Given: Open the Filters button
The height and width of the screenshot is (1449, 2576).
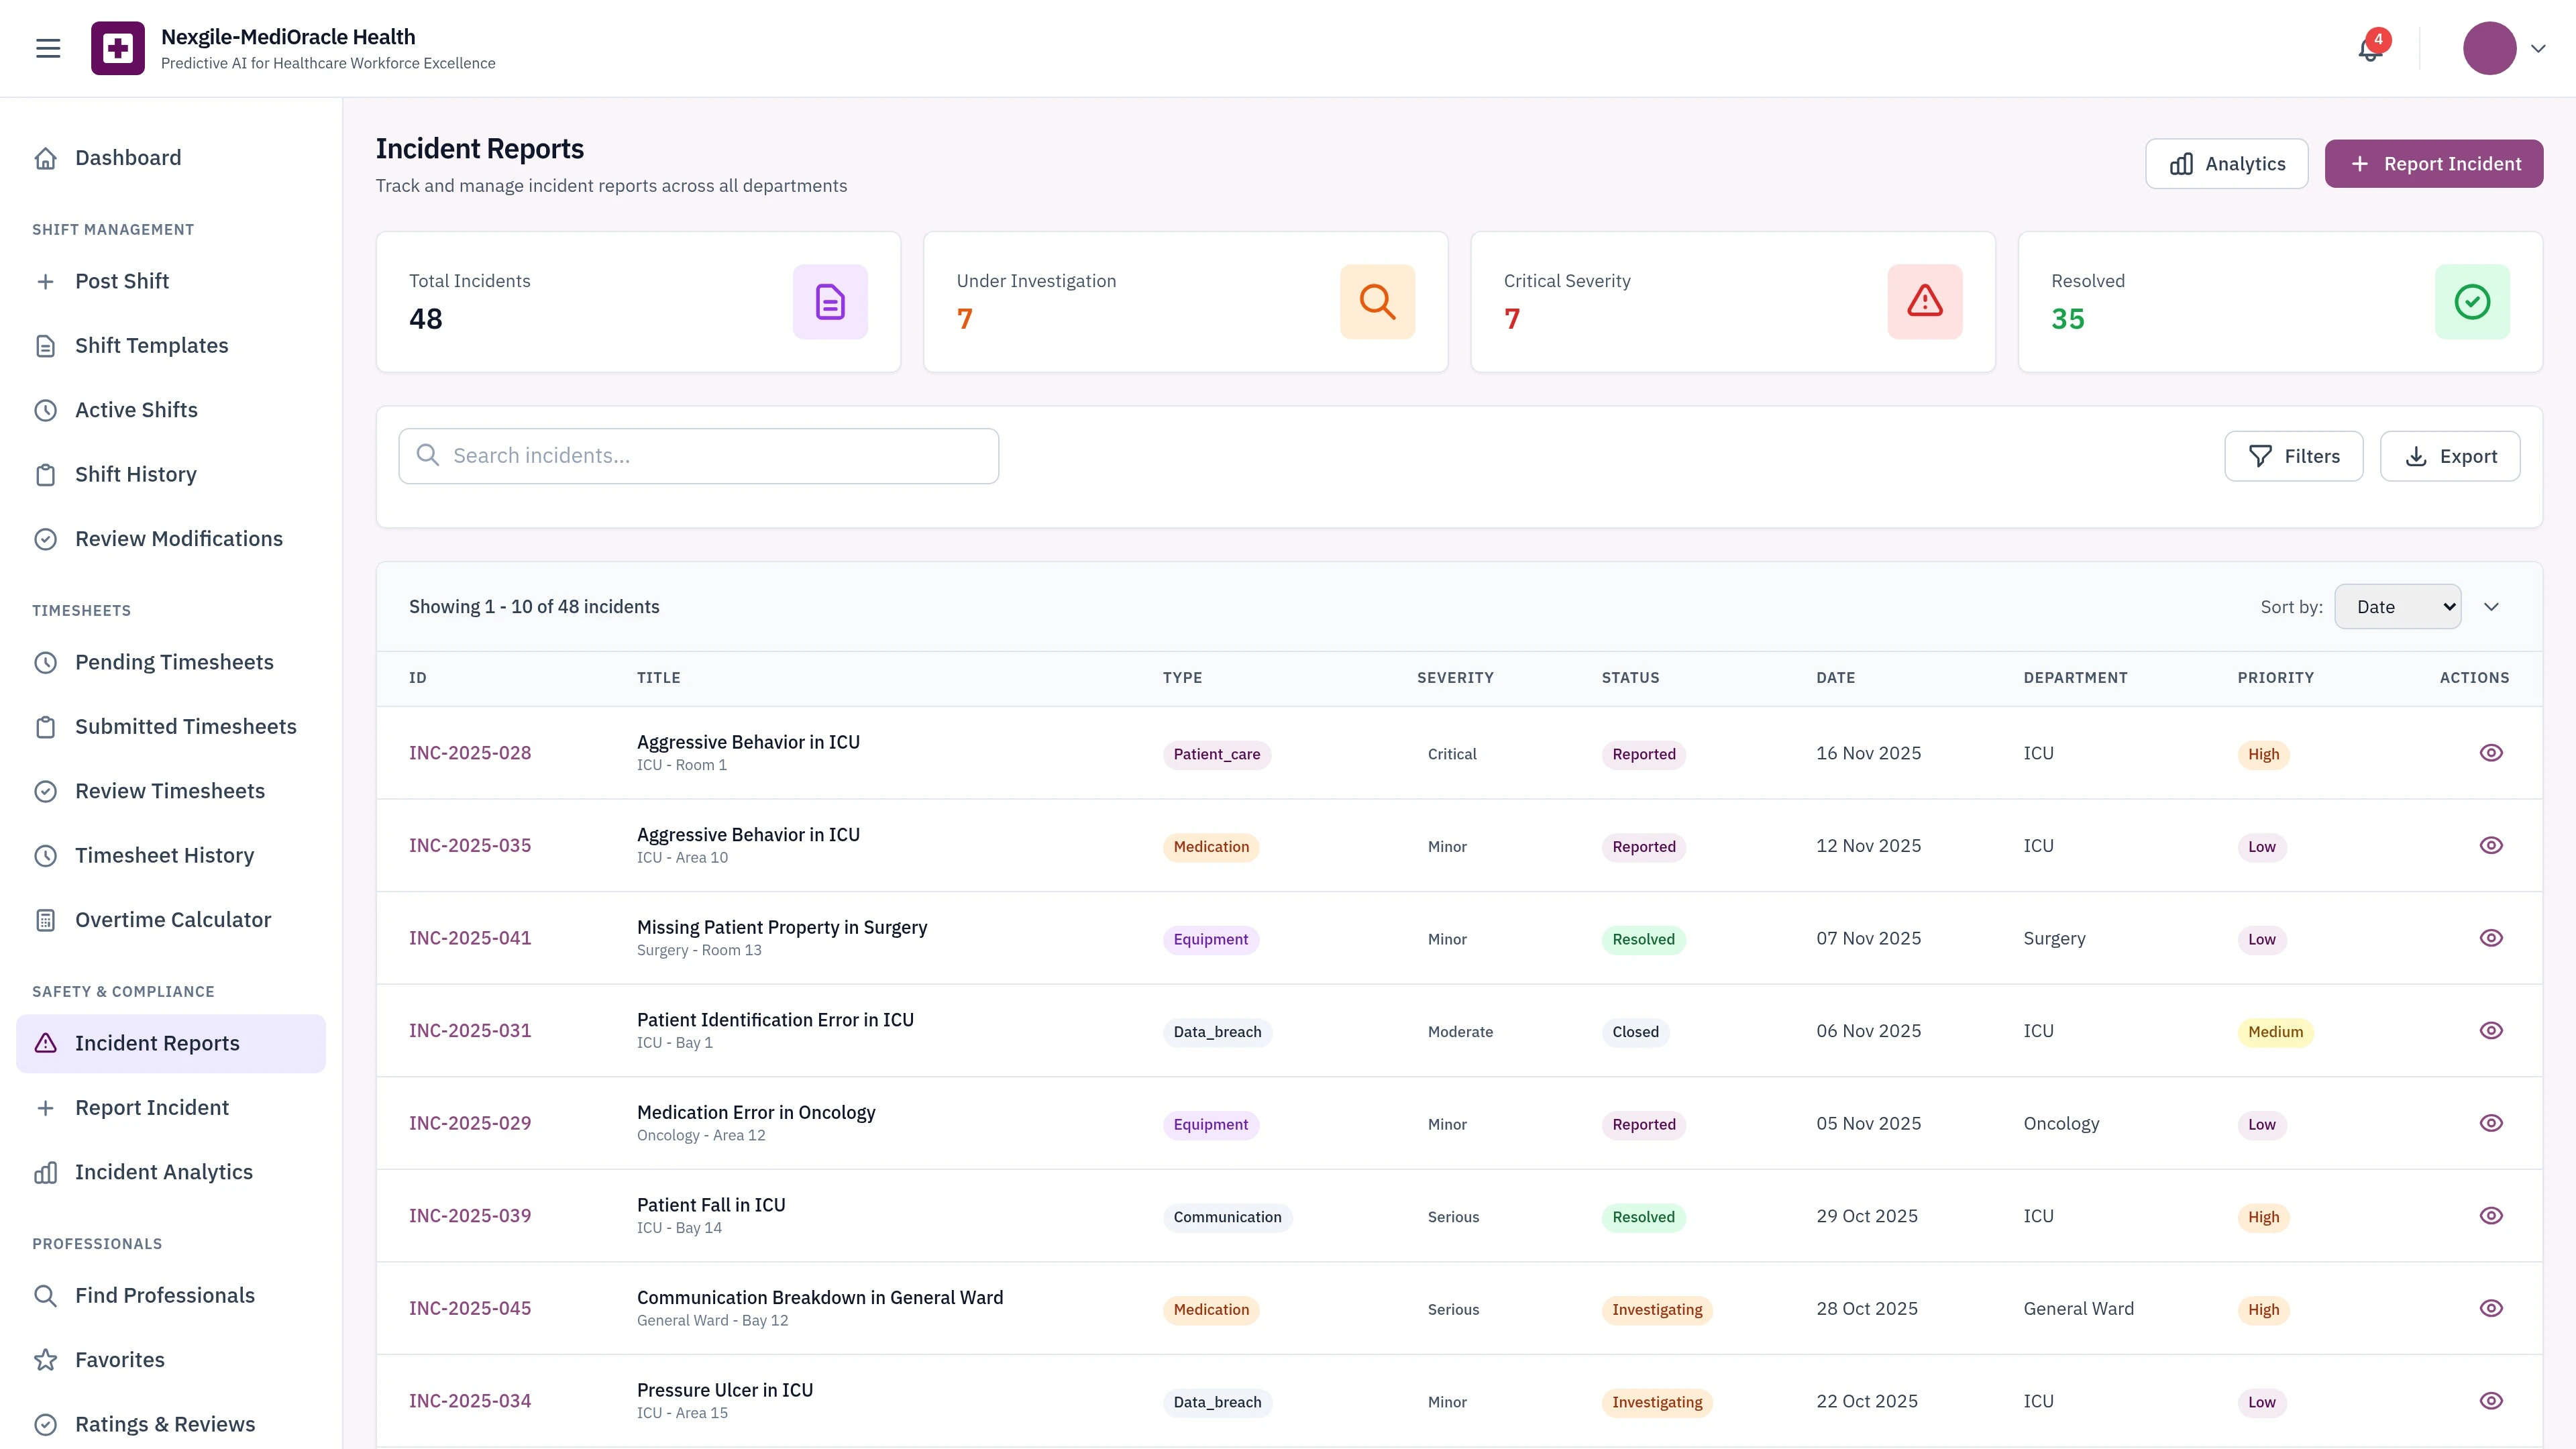Looking at the screenshot, I should click(2293, 456).
